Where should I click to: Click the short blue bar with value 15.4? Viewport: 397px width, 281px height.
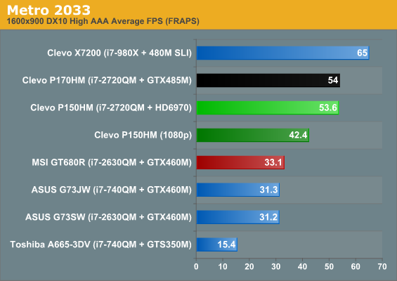[217, 244]
